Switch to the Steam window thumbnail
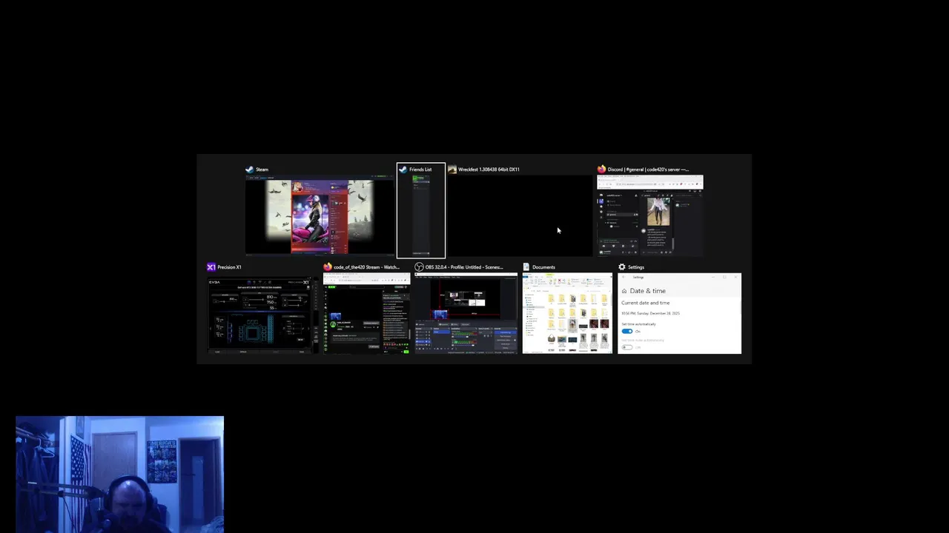Screen dimensions: 949x533 (x=320, y=215)
